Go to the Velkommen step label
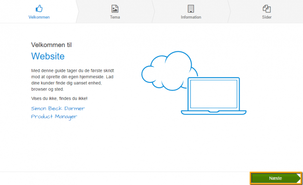 (39, 17)
